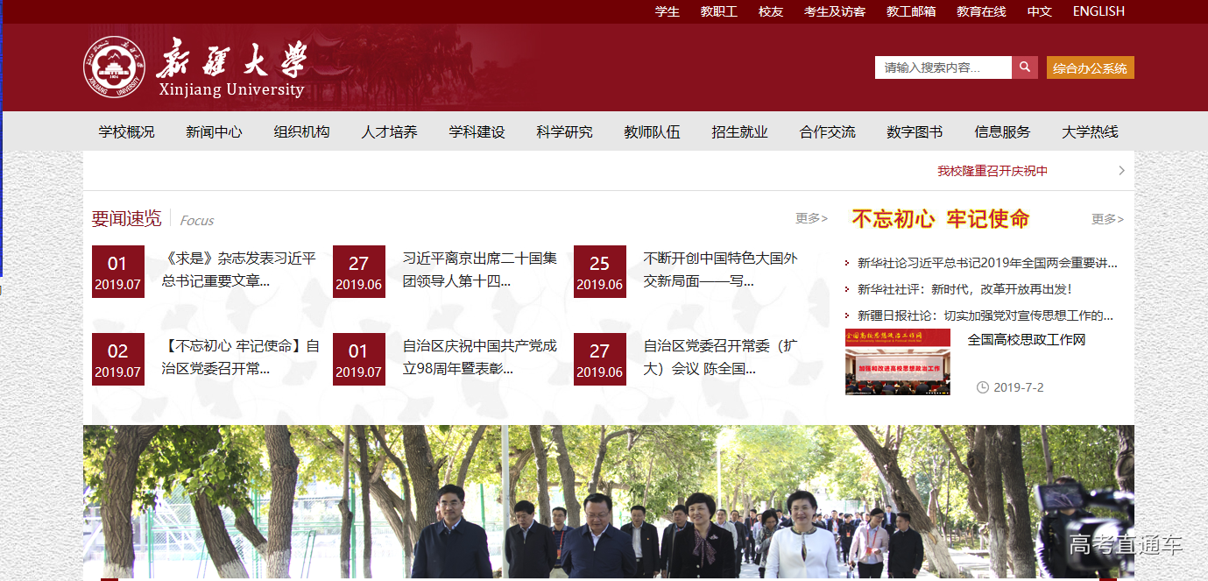Screen dimensions: 1208x581
Task: Expand 更多 next to 不忘初心 牢记使命
Action: point(1106,219)
